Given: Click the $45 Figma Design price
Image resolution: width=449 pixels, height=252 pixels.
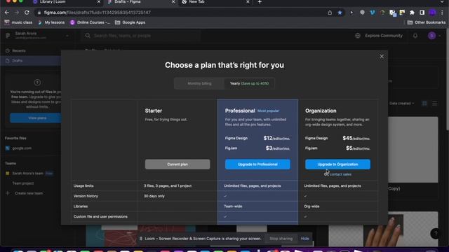Looking at the screenshot, I should click(356, 139).
